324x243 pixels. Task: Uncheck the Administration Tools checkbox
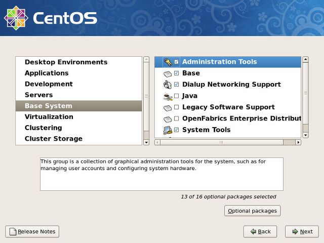coord(176,62)
